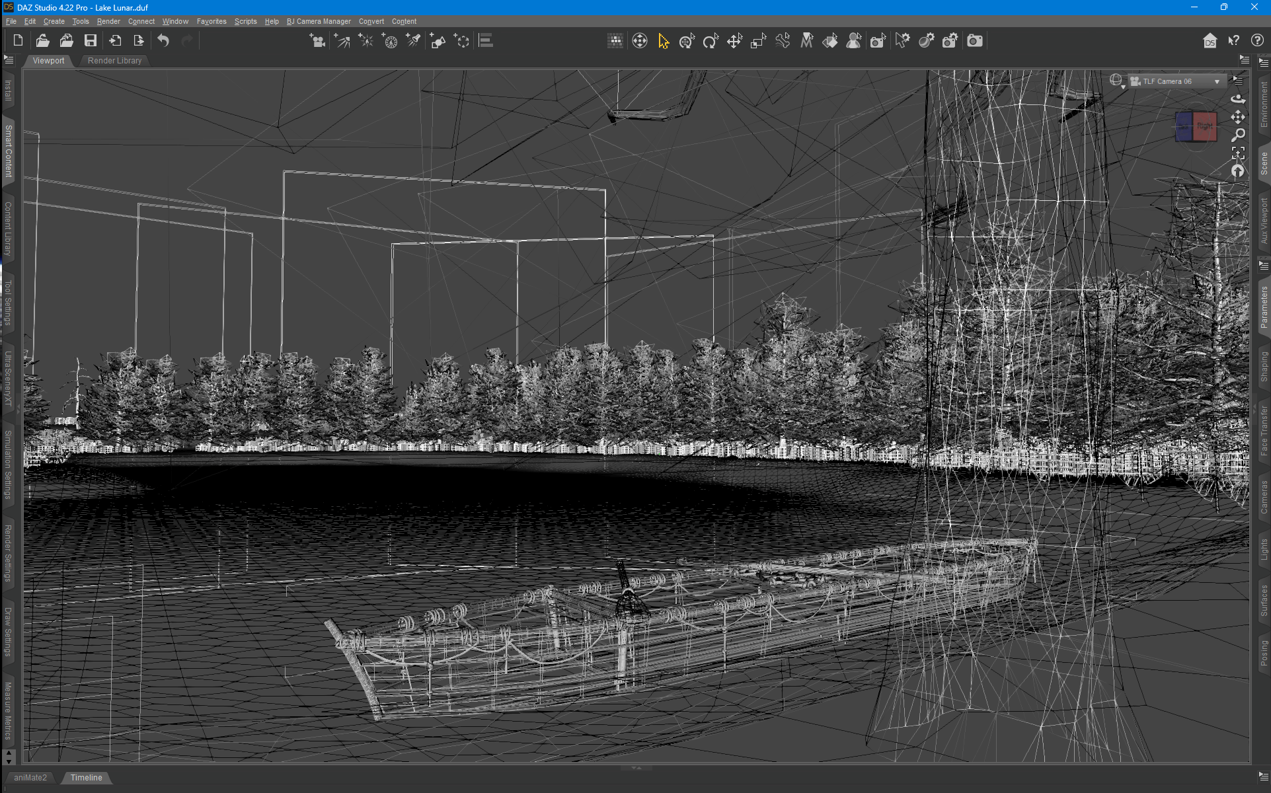Choose the Translate move tool
This screenshot has height=793, width=1271.
734,41
